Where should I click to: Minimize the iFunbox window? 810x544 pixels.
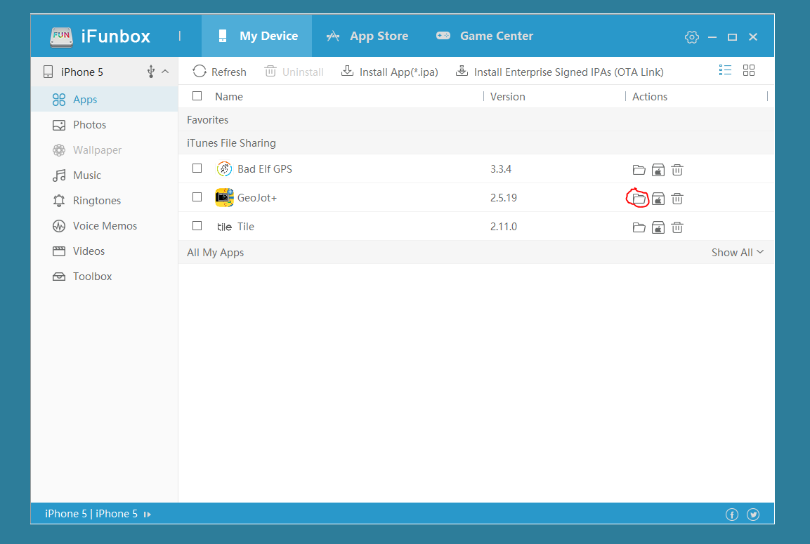tap(712, 37)
